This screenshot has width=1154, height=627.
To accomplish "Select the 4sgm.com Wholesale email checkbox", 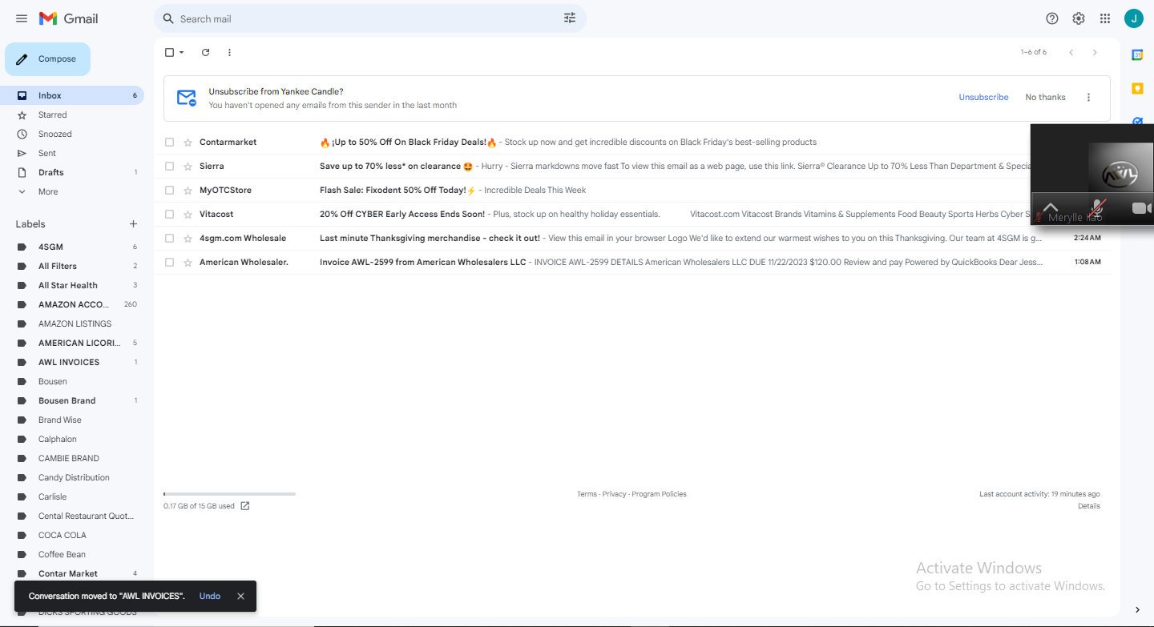I will tap(169, 239).
